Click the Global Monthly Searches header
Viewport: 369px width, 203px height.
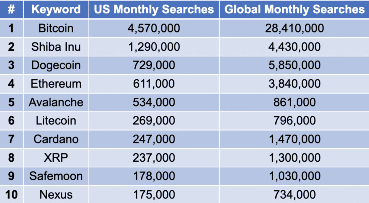[294, 9]
